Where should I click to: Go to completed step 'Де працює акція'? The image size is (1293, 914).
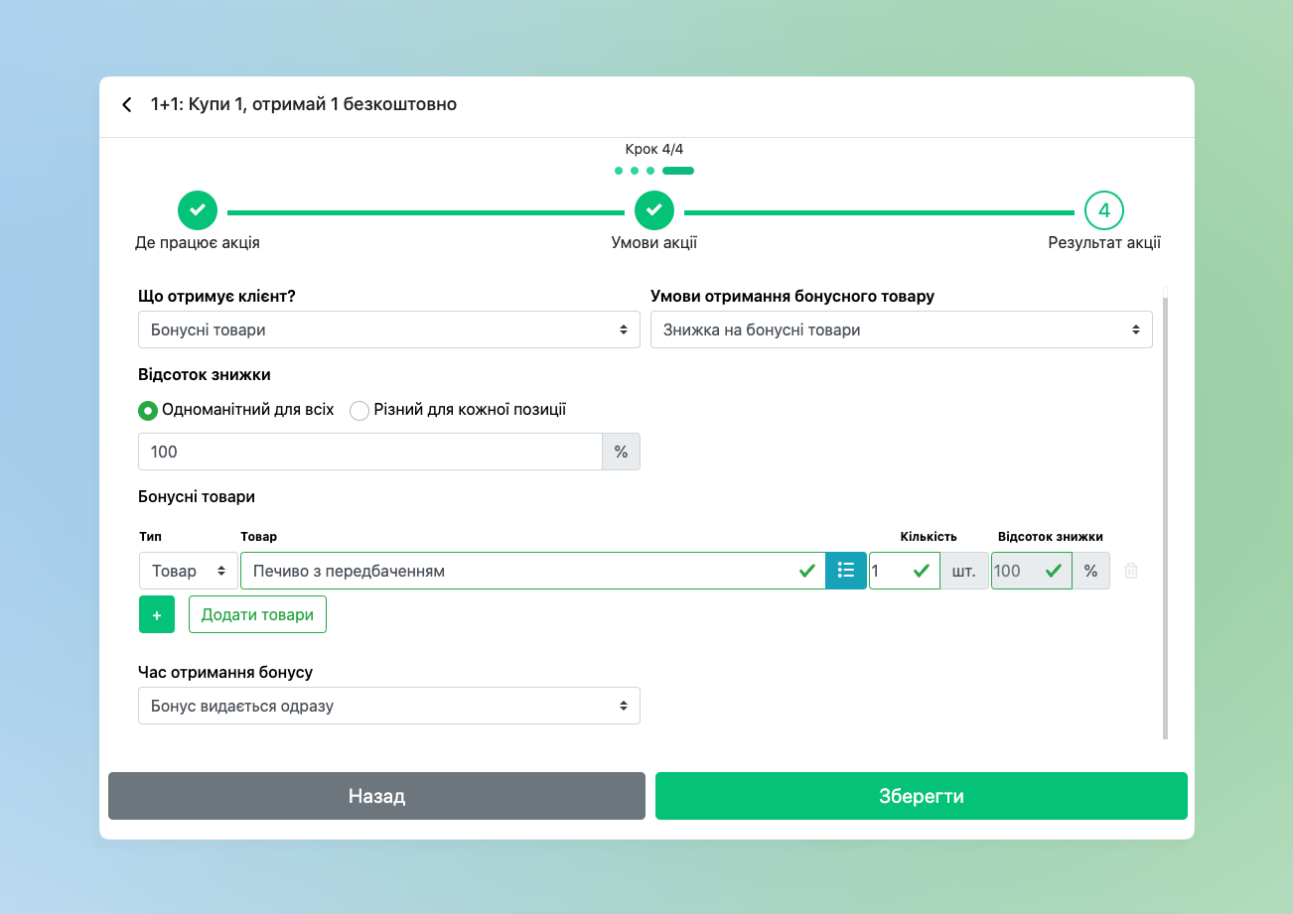click(198, 210)
